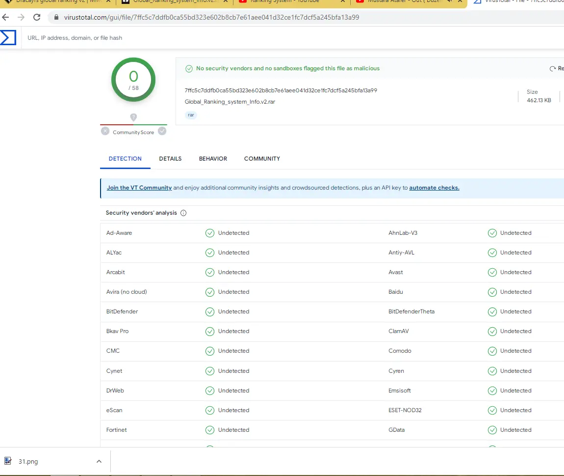The height and width of the screenshot is (476, 564).
Task: Open the BEHAVIOR tab
Action: click(x=213, y=159)
